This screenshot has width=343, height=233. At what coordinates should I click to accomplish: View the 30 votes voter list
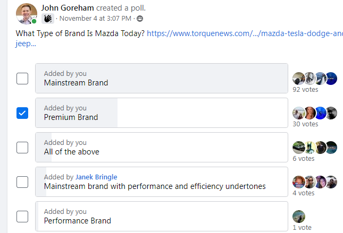pyautogui.click(x=305, y=124)
